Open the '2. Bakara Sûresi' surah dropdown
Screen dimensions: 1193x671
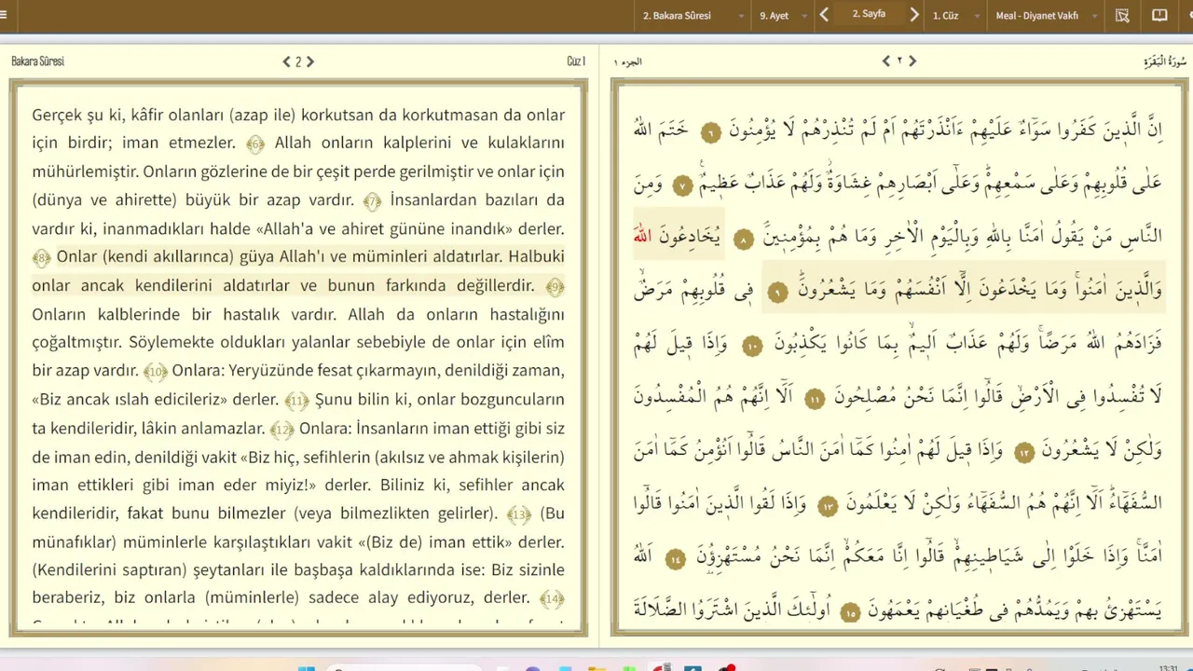tap(692, 16)
